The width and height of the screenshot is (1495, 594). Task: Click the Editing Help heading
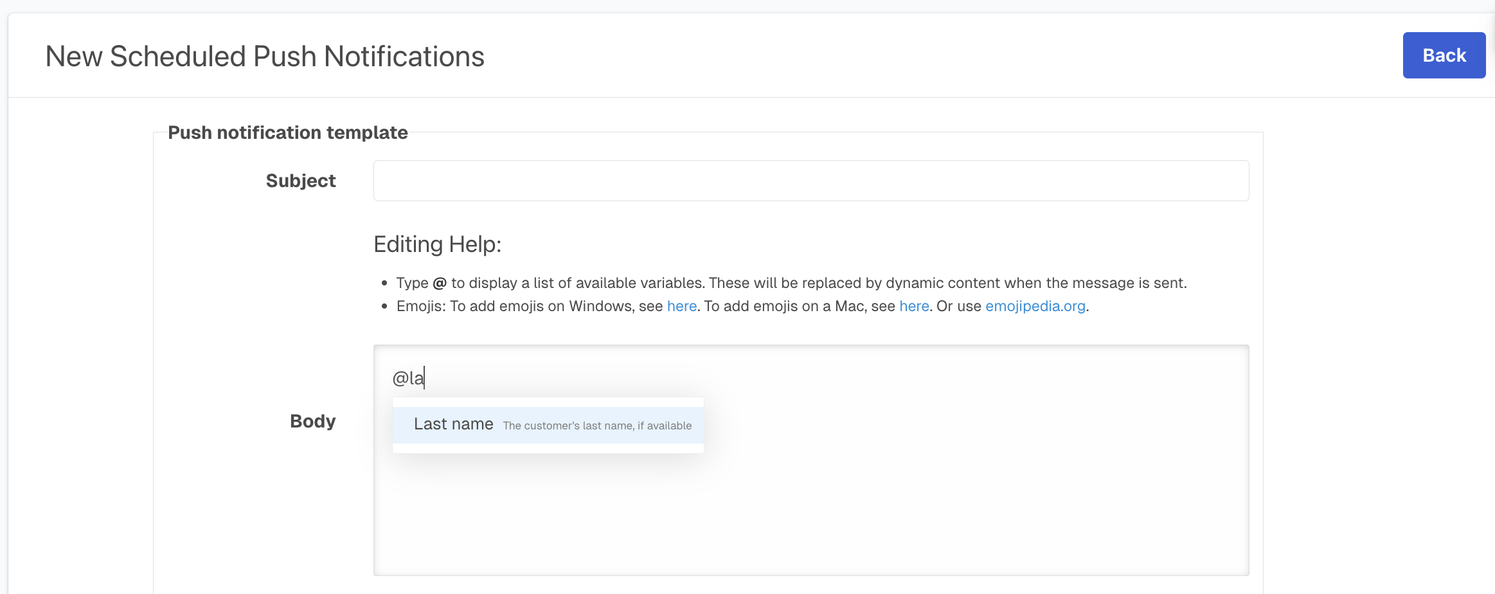click(x=437, y=244)
